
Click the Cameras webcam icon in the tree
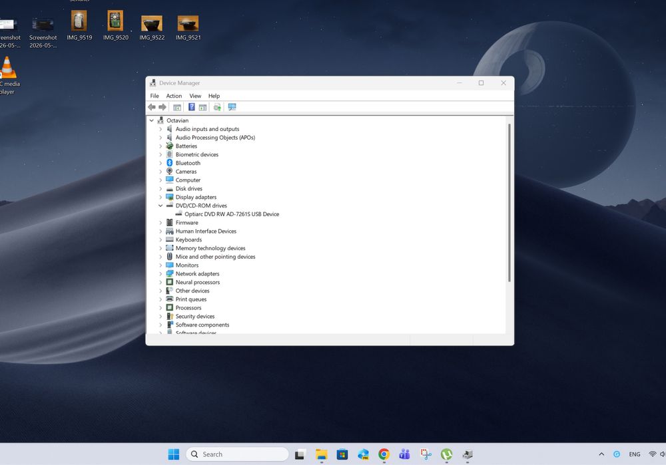coord(169,172)
